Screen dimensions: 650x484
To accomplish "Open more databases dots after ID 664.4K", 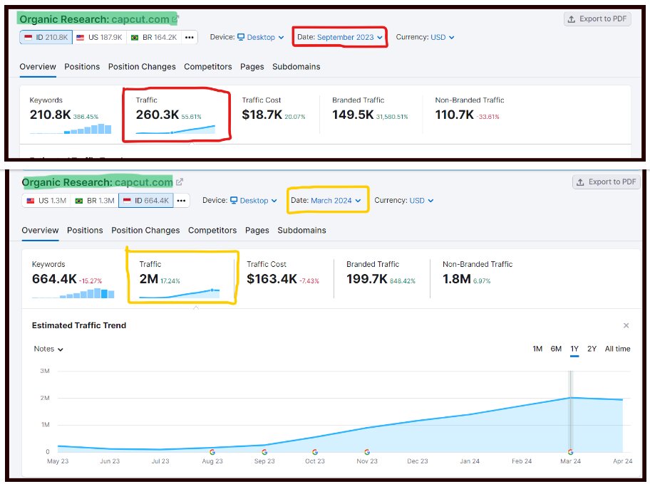I will tap(182, 201).
